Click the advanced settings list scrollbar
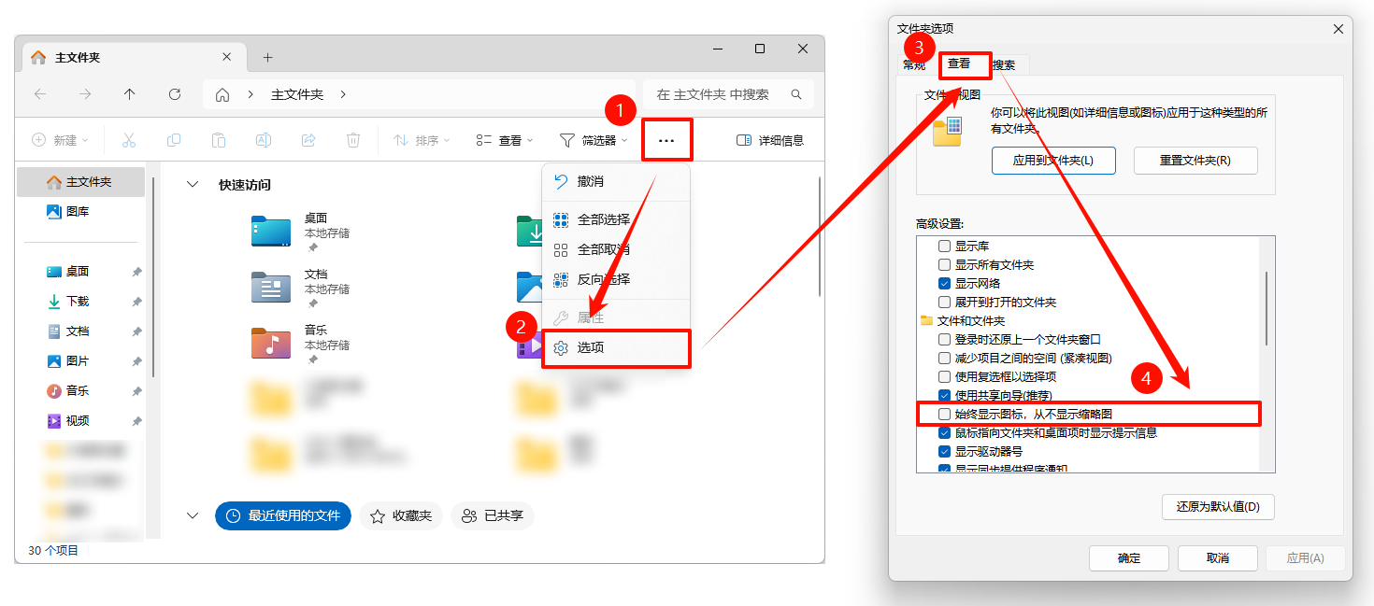Viewport: 1374px width, 606px height. coord(1267,308)
